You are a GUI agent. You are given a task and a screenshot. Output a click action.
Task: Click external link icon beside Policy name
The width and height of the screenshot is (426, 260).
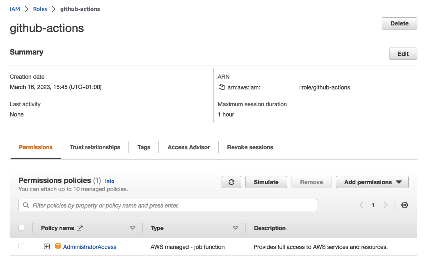click(x=80, y=228)
